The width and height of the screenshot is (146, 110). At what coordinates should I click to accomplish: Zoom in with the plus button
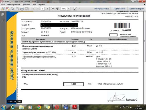(x=57, y=9)
